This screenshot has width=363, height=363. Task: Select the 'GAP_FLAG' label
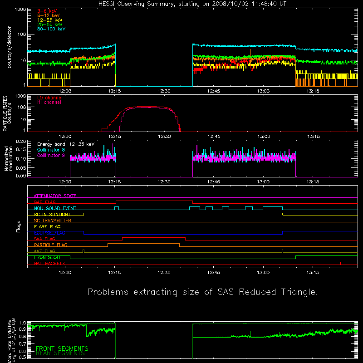44,202
